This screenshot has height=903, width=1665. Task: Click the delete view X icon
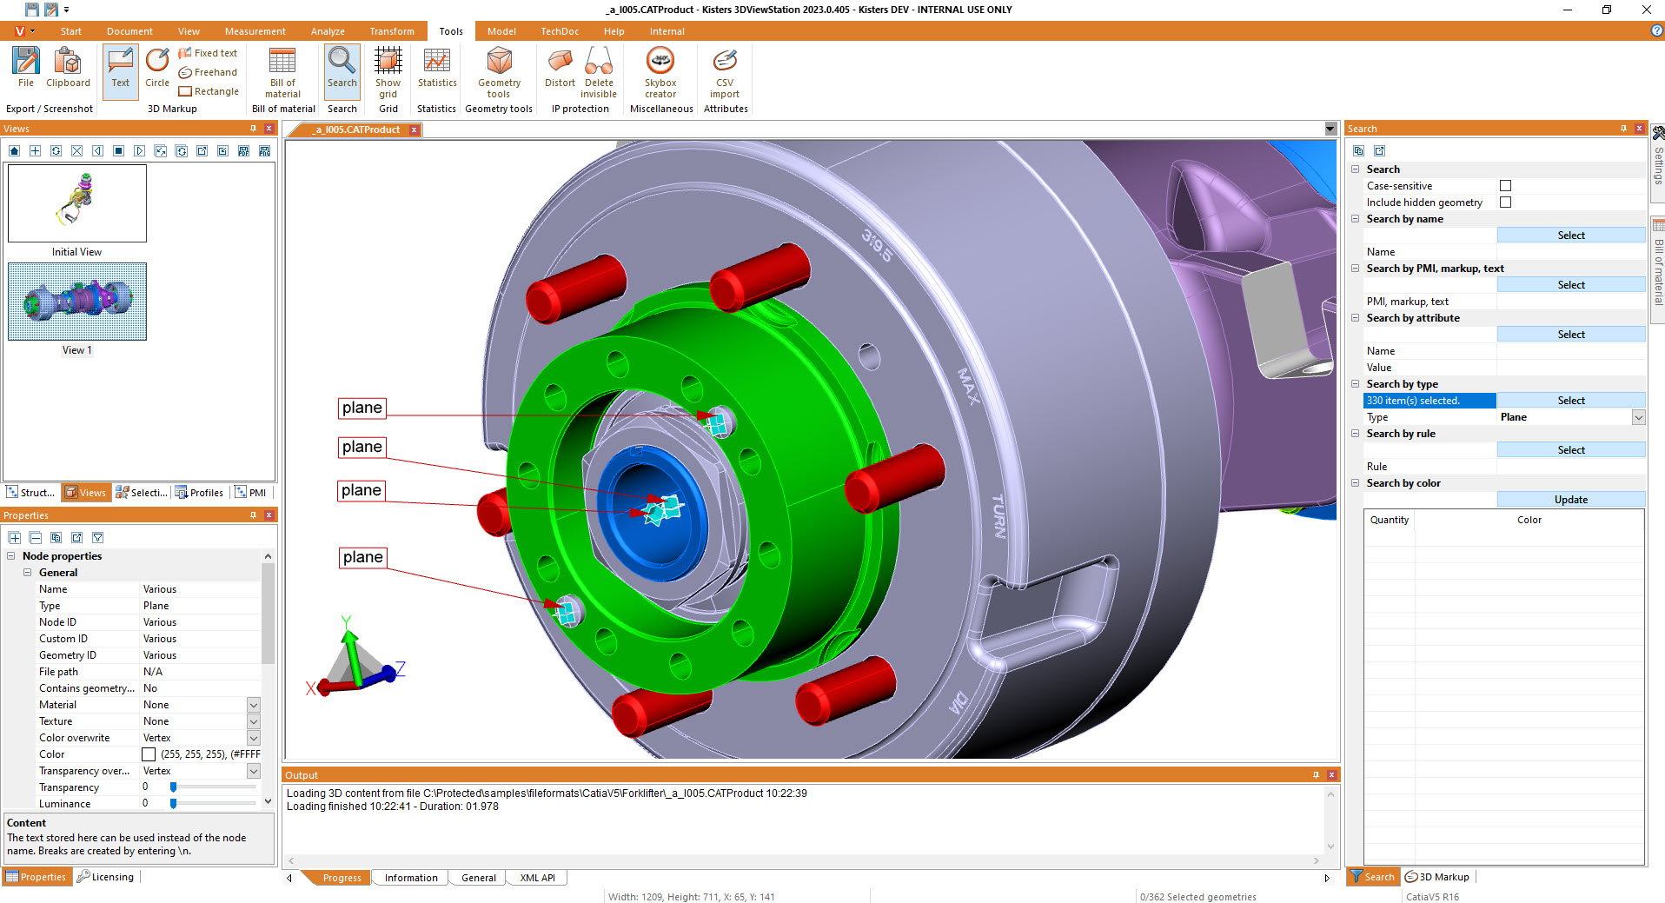77,151
